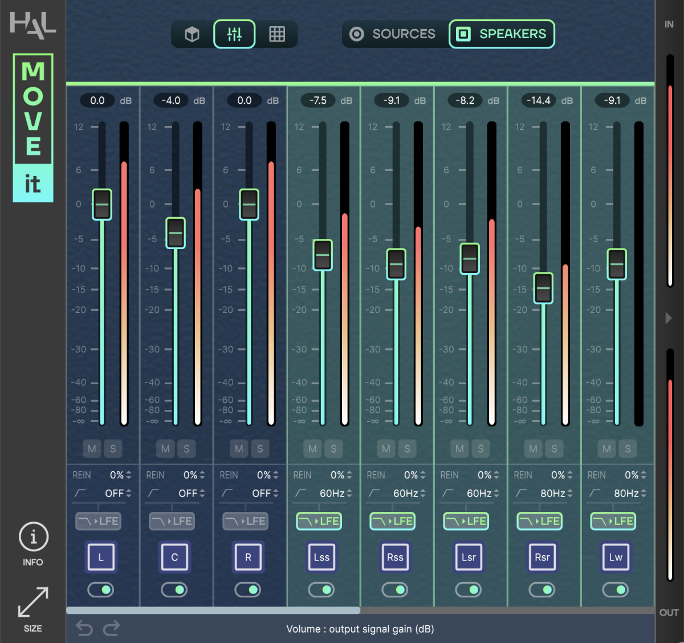Viewport: 684px width, 643px height.
Task: Toggle the Lw speaker on/off switch
Action: coord(616,589)
